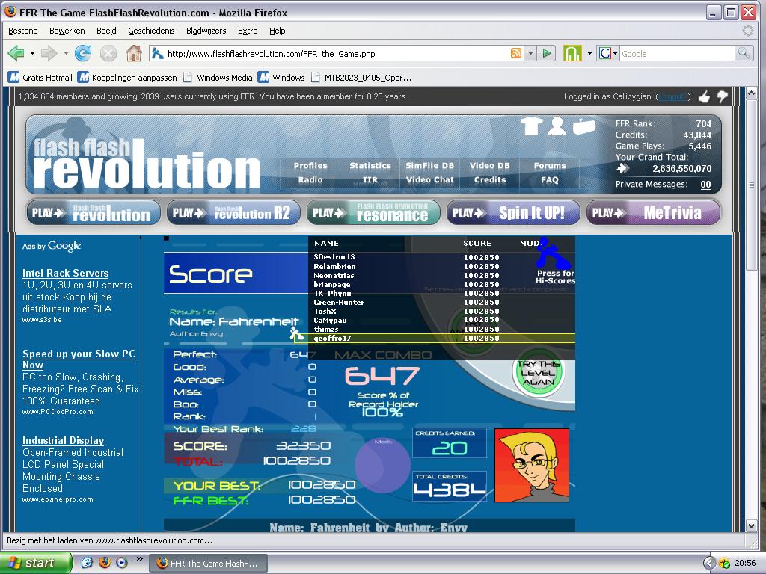Image resolution: width=766 pixels, height=574 pixels.
Task: Open the Intel Rack Servers ad link
Action: [x=66, y=273]
